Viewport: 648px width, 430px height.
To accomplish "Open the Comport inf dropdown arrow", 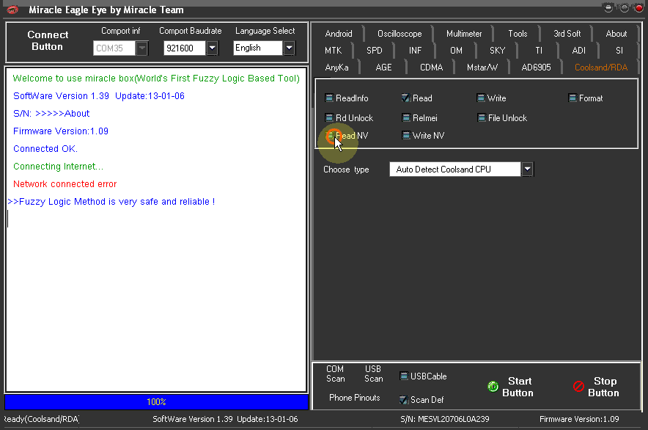I will (142, 48).
